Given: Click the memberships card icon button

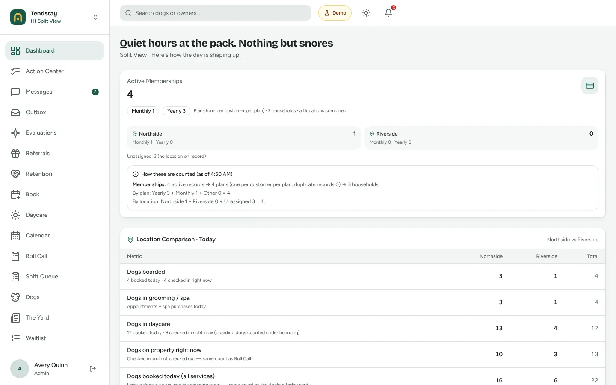Looking at the screenshot, I should (590, 86).
